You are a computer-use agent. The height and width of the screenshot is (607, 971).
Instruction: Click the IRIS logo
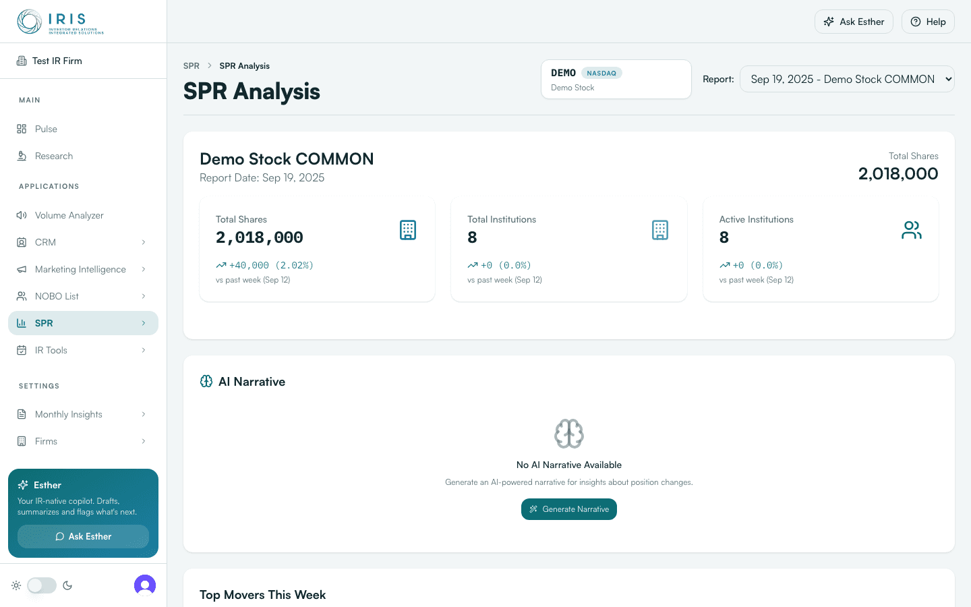[x=60, y=22]
